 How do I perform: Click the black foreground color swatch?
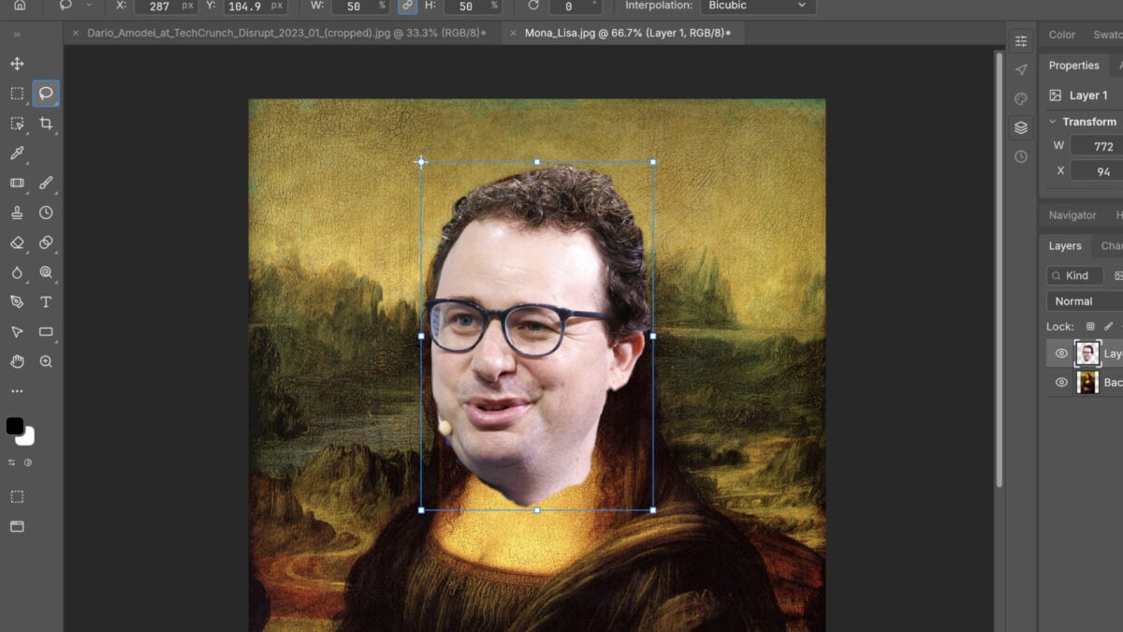(x=14, y=426)
